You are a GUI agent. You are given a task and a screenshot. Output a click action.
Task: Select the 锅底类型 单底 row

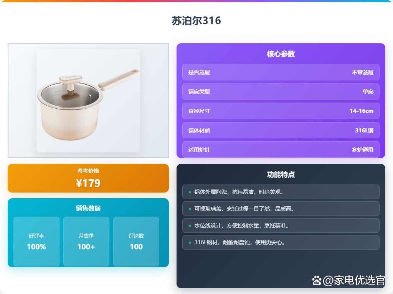(x=281, y=91)
